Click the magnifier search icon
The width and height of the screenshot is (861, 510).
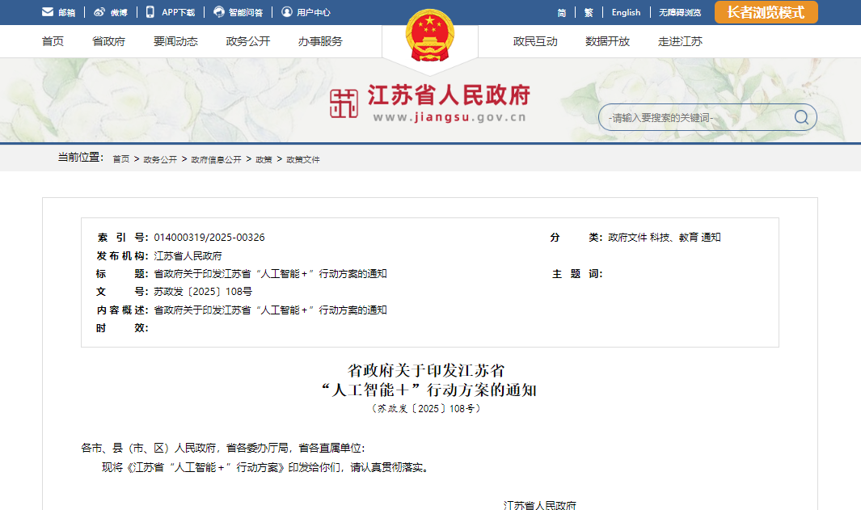point(801,118)
